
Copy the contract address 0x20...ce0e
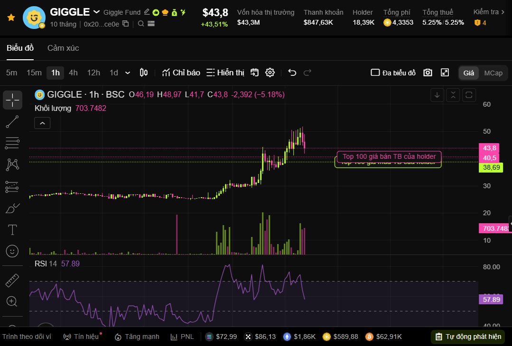(126, 24)
